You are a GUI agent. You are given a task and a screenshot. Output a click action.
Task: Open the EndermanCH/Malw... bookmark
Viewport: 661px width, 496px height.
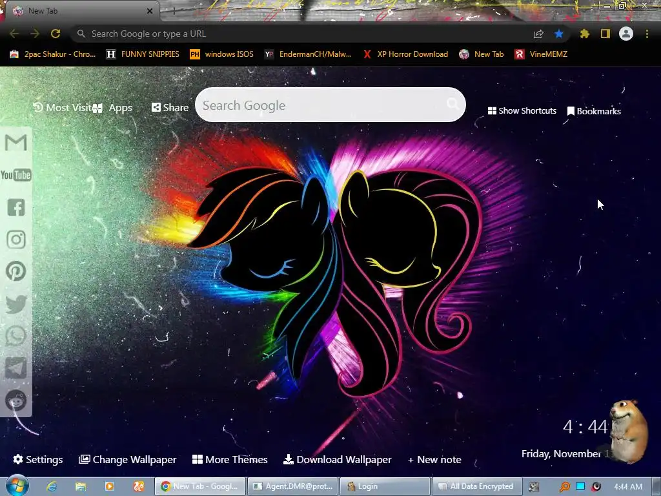click(308, 54)
